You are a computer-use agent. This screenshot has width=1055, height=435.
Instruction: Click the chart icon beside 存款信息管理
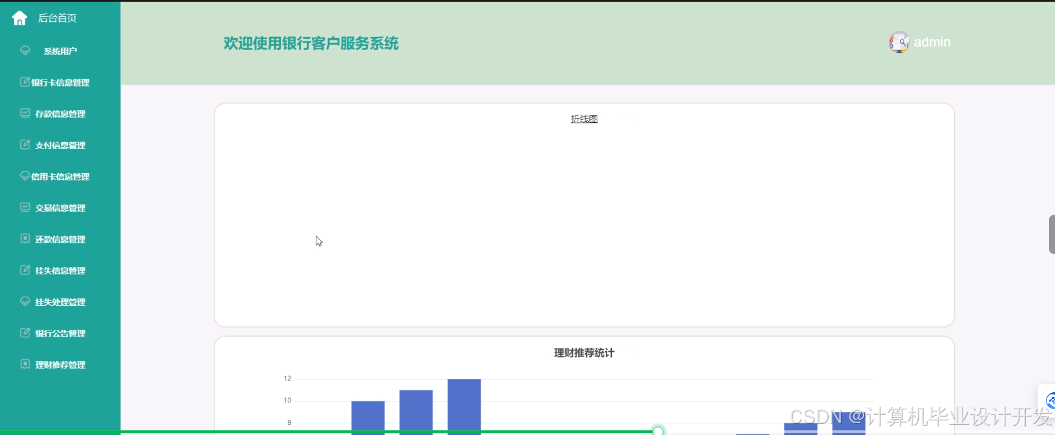point(25,114)
